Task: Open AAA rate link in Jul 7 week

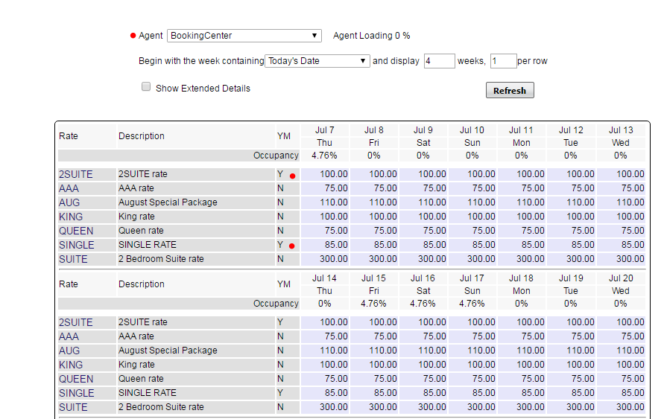Action: click(x=69, y=188)
